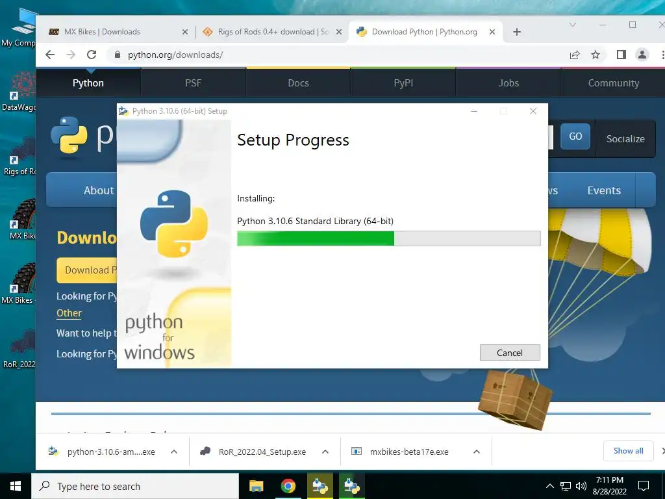Expand options for RoR_2022.04_Setup.exe download
The height and width of the screenshot is (499, 665).
click(x=325, y=452)
